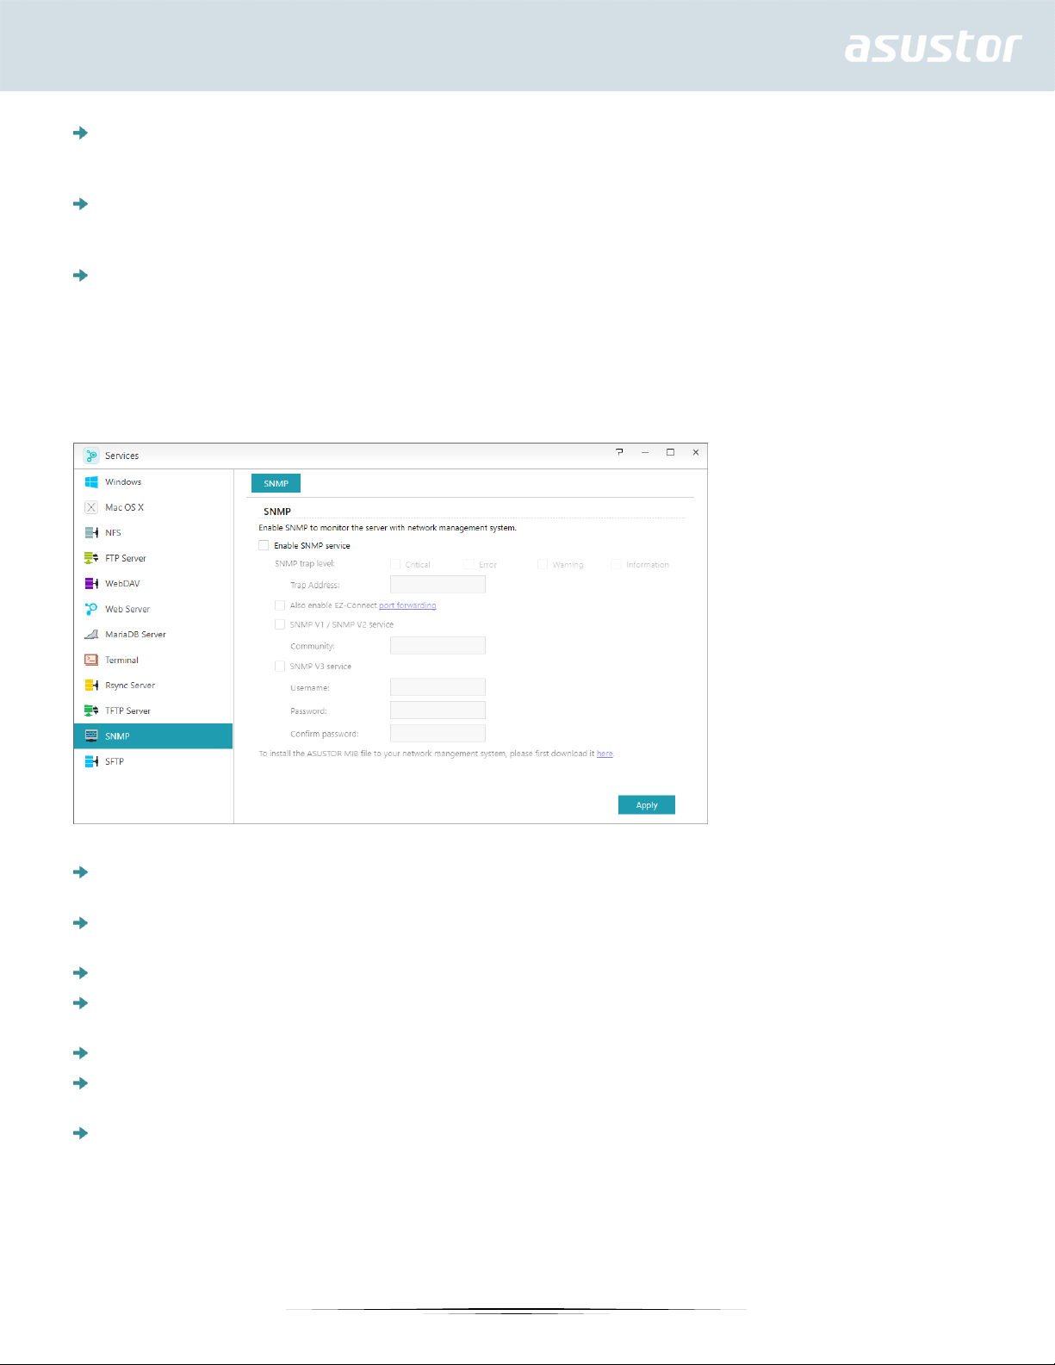
Task: Open help from the Services title bar
Action: 619,452
